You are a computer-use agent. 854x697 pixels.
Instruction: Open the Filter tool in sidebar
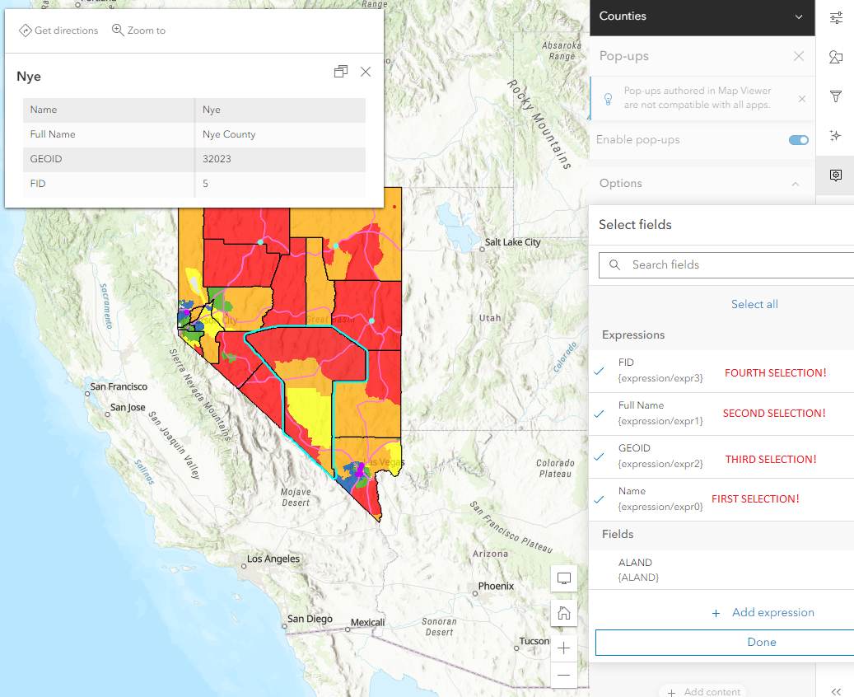point(836,96)
